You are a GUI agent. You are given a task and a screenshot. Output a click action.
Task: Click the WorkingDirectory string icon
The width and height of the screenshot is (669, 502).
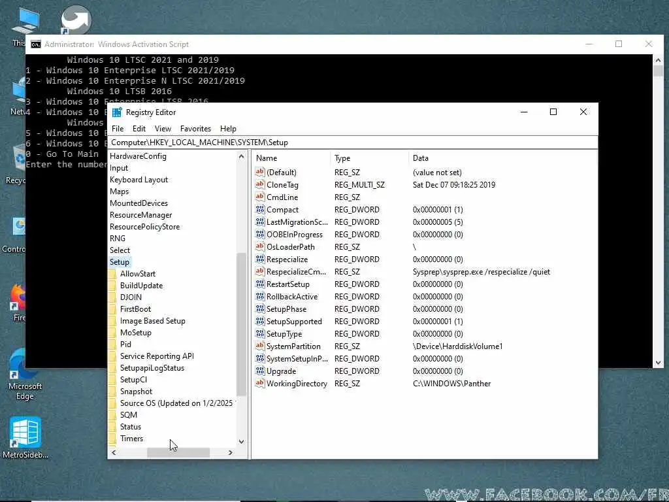(260, 383)
